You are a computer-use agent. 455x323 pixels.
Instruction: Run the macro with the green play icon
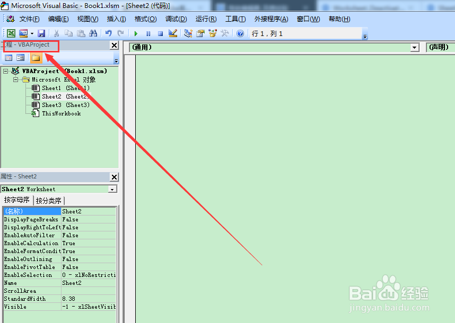136,33
